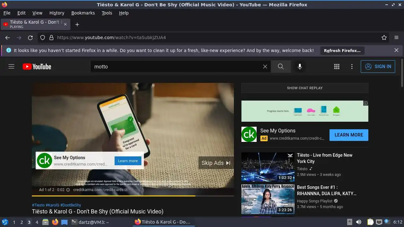Switch to workspace 1

point(14,222)
